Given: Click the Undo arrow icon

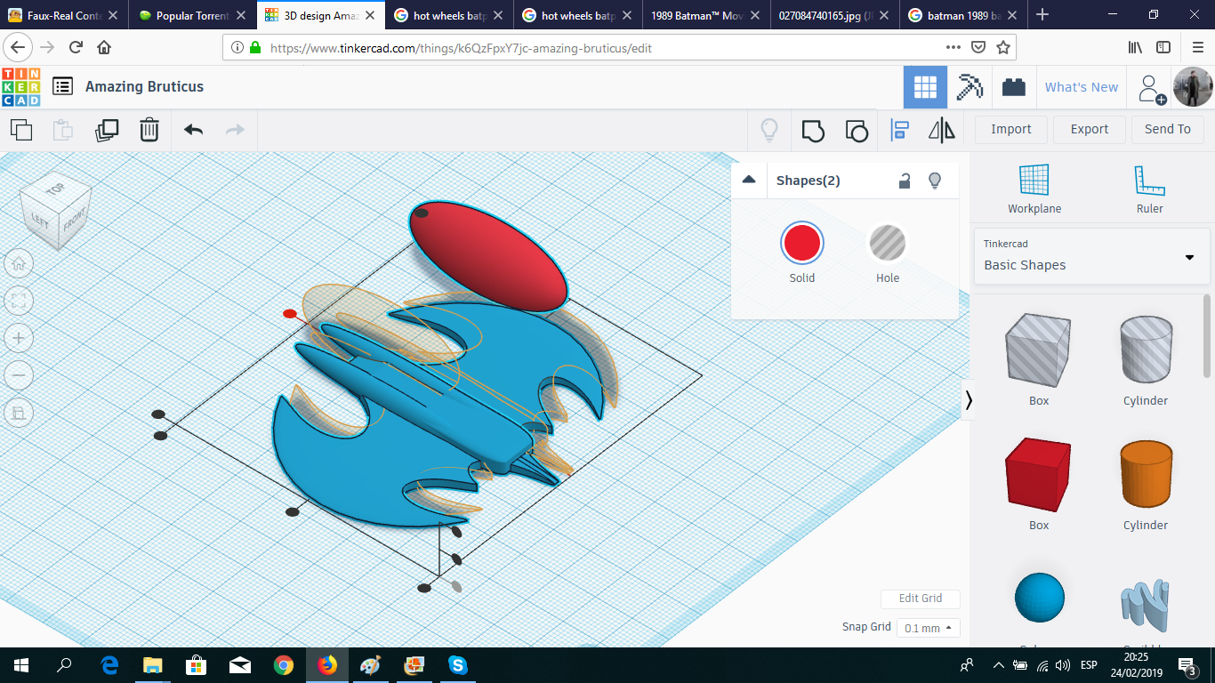Looking at the screenshot, I should point(193,130).
